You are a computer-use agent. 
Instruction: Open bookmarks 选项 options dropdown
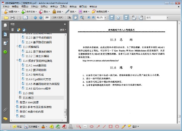pos(63,30)
